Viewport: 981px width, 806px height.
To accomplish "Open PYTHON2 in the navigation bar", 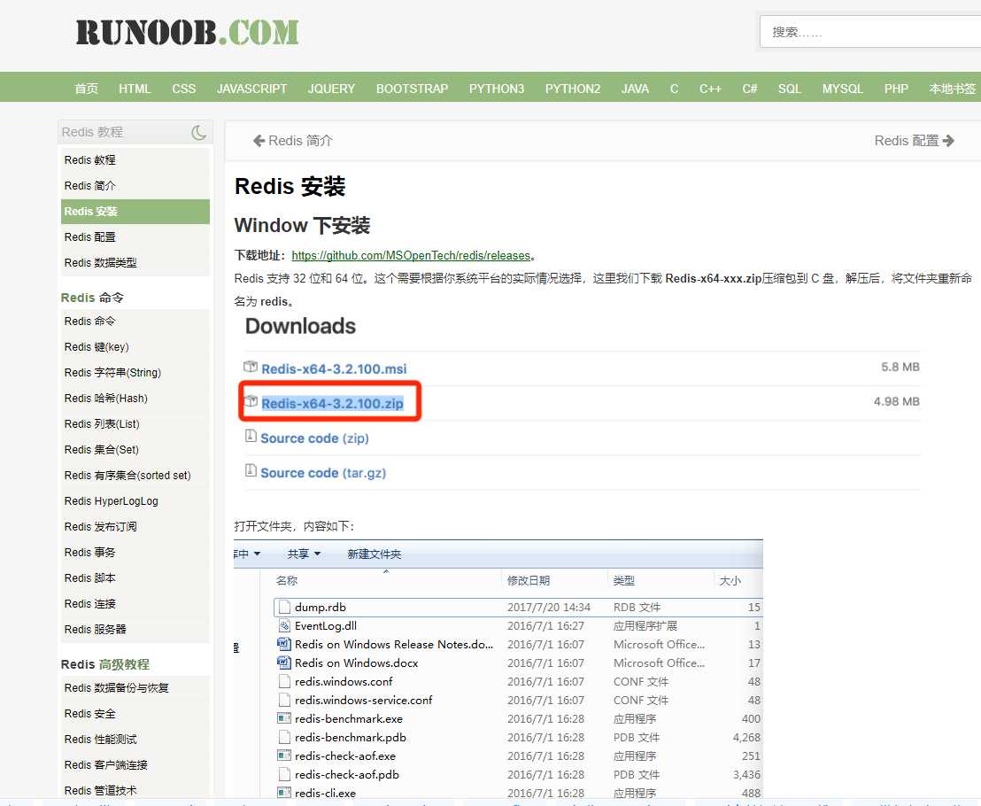I will [x=573, y=89].
